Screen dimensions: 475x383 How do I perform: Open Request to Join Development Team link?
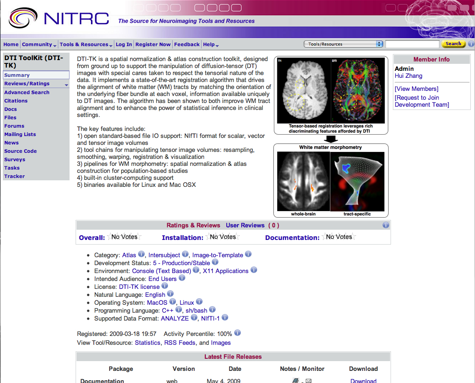[x=421, y=101]
